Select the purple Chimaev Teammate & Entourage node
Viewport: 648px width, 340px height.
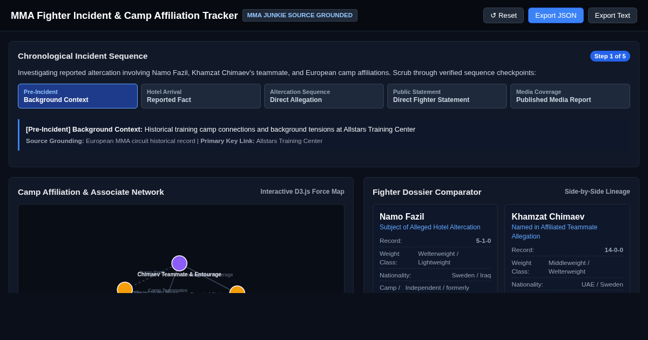179,263
